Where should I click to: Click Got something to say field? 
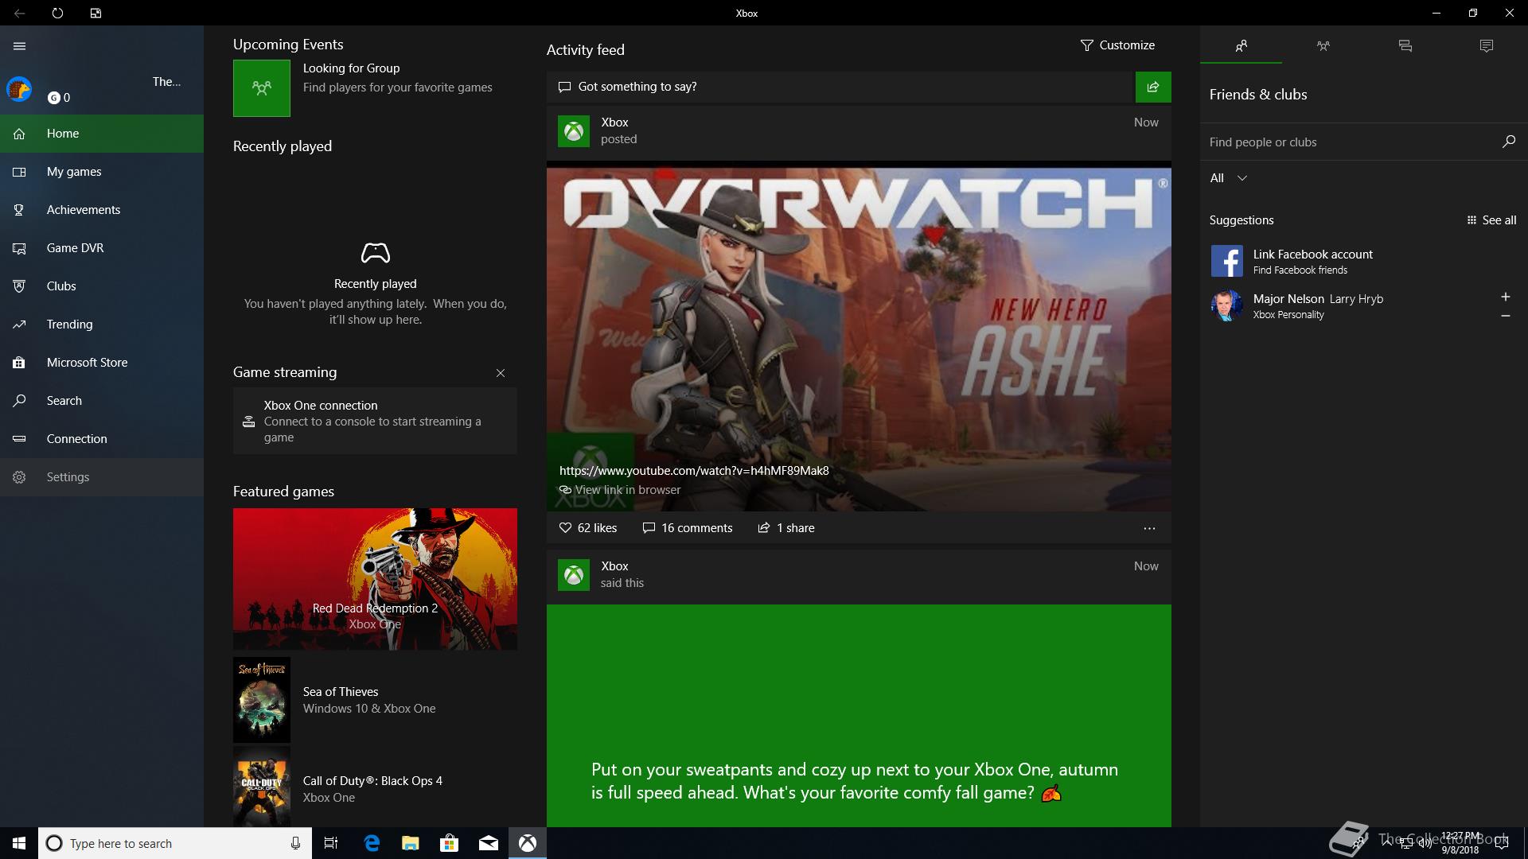pos(840,87)
